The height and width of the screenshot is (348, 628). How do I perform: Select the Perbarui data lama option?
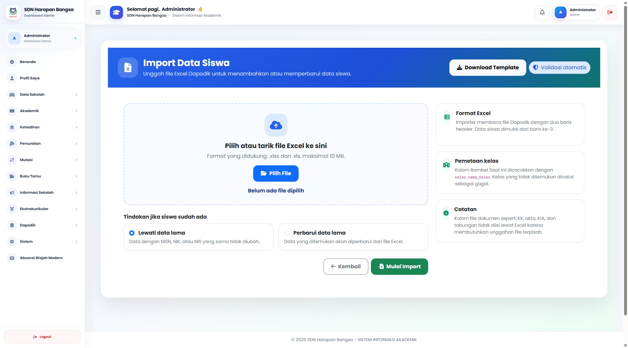(353, 237)
